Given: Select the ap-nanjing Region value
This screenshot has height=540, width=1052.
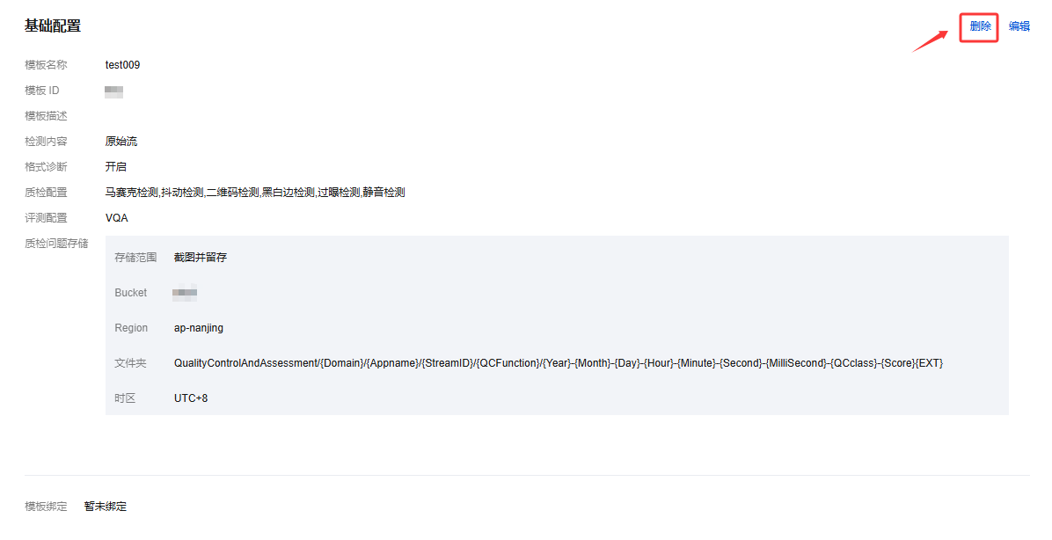Looking at the screenshot, I should click(199, 328).
